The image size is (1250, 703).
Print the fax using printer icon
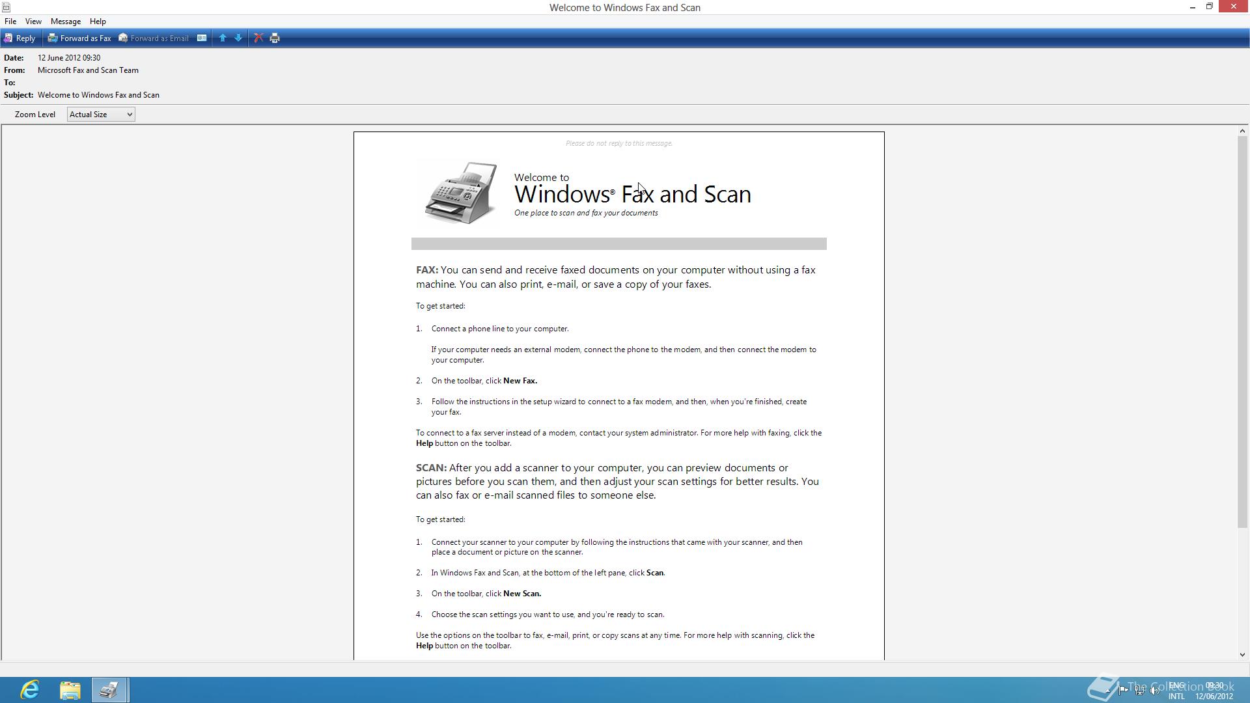275,38
